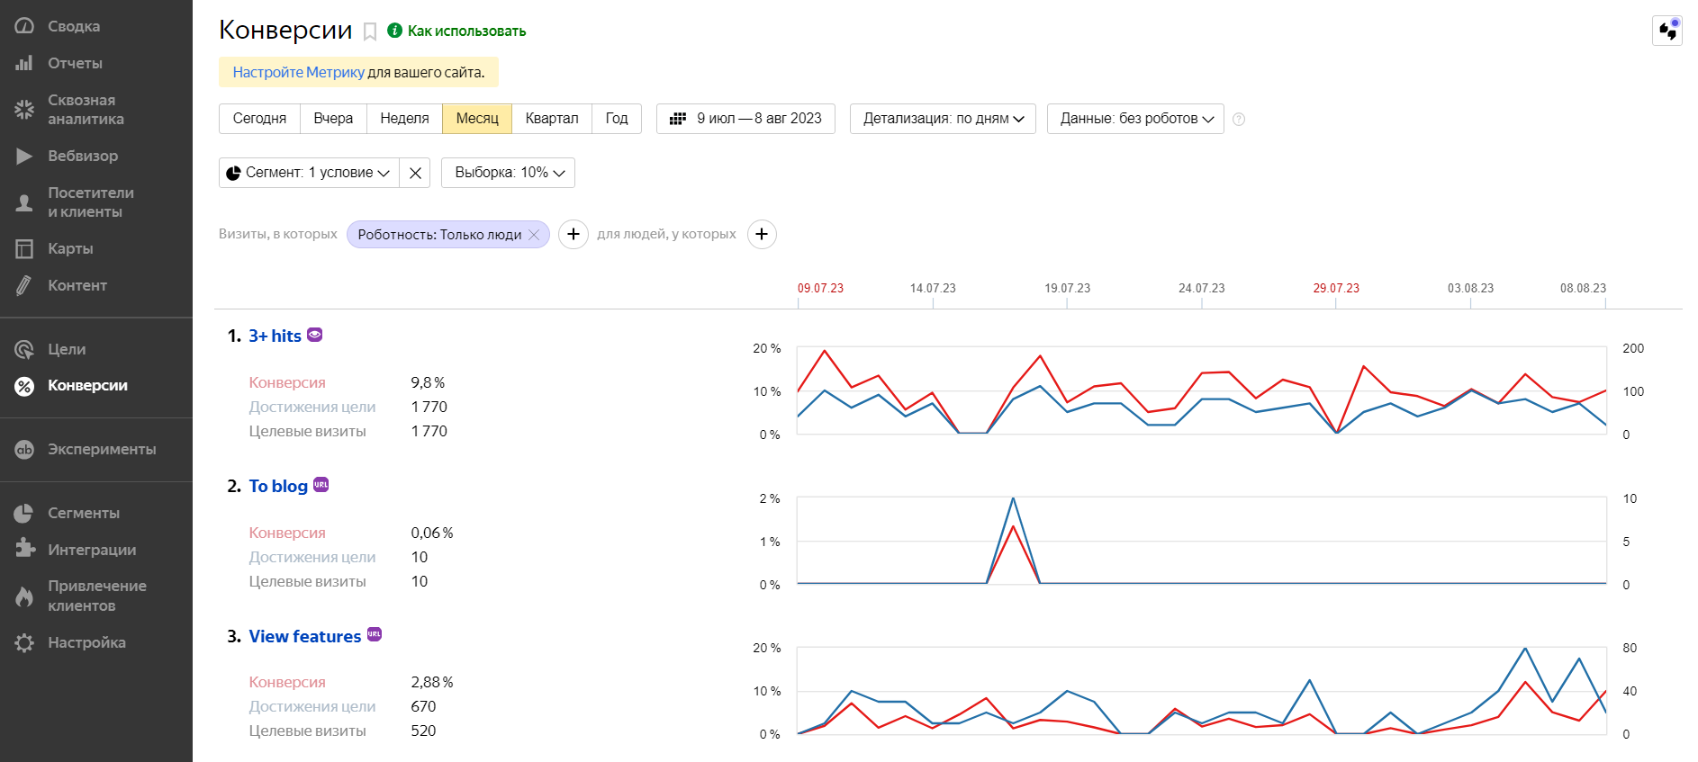Viewport: 1698px width, 762px height.
Task: Click the 670 goal completions value
Action: (423, 706)
